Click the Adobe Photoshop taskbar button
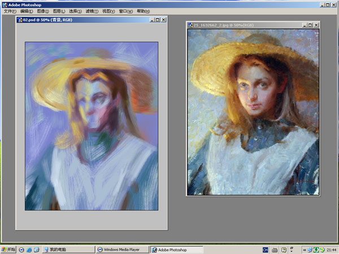Viewport: 339px width, 254px height. 177,249
